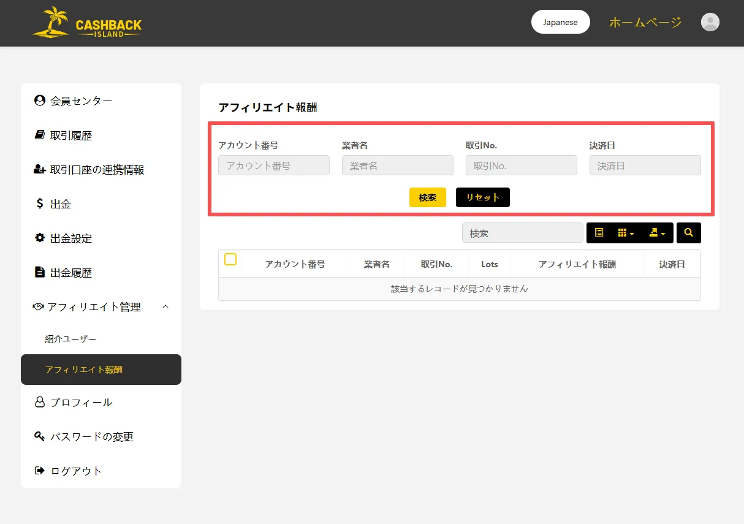Open 会員センター from the sidebar

(81, 101)
